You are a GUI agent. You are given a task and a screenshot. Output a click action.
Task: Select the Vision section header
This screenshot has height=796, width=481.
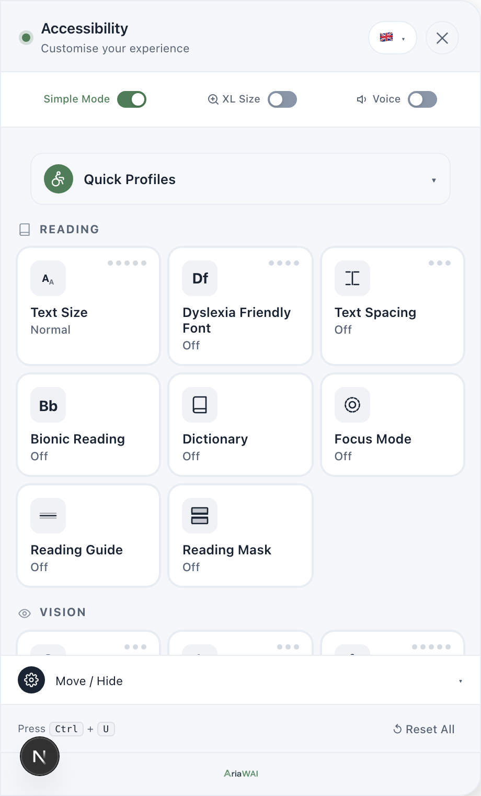(x=62, y=612)
